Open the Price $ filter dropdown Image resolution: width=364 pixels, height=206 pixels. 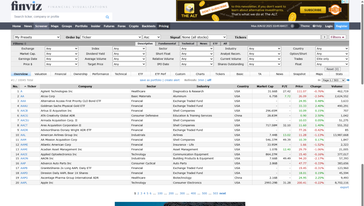click(x=62, y=64)
